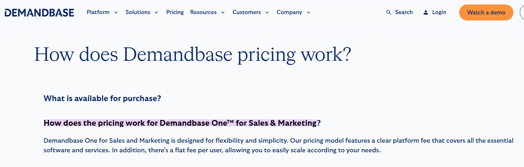Click the chevron beside Customers
Viewport: 524px width, 167px height.
267,12
